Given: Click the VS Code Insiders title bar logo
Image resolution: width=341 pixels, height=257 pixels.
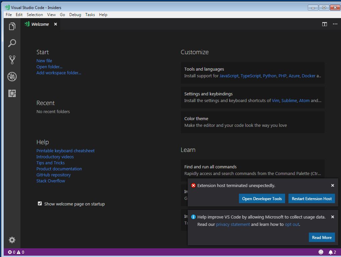Looking at the screenshot, I should click(x=7, y=7).
